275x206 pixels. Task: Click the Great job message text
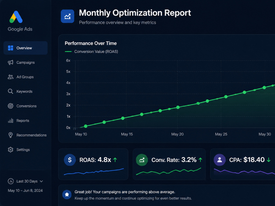[125, 192]
